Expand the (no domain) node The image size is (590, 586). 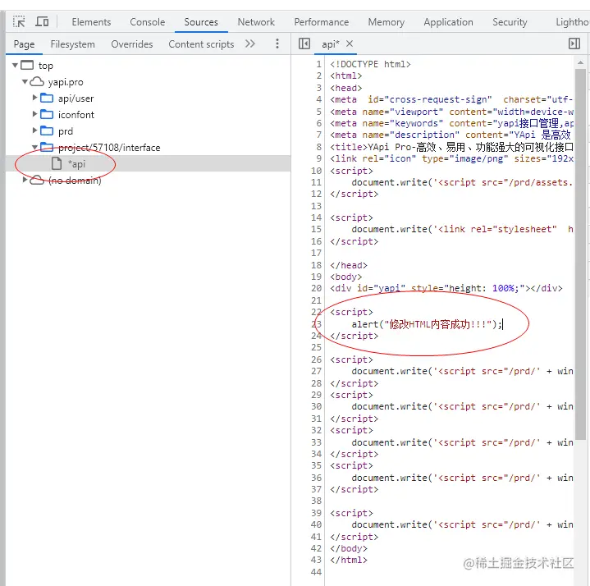[x=25, y=180]
